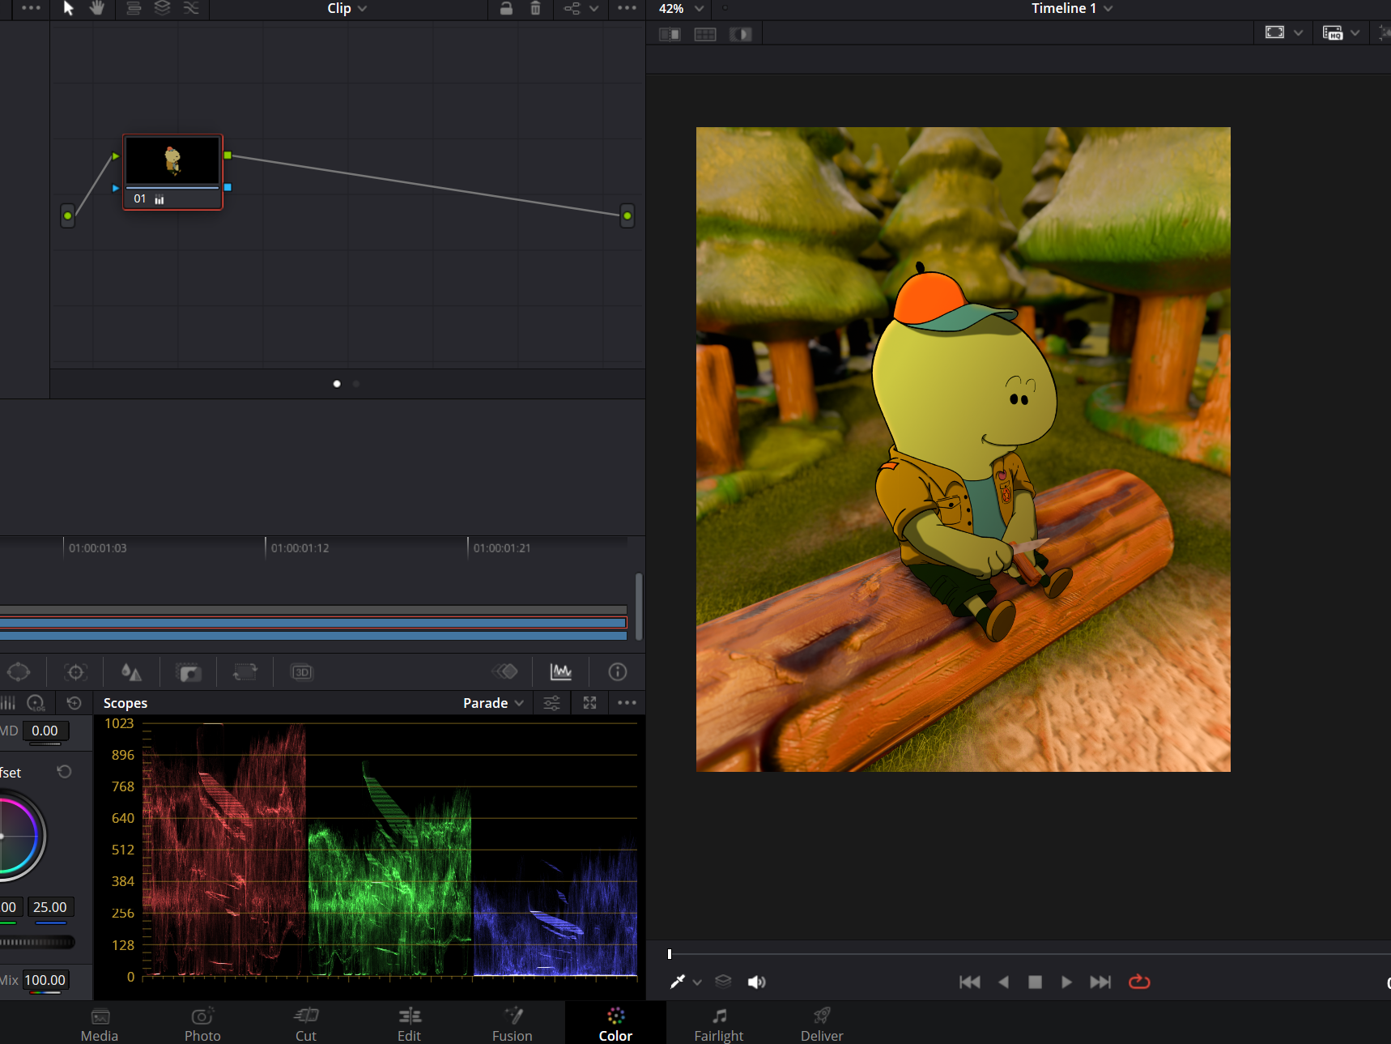Switch to the Photo page
Viewport: 1391px width, 1044px height.
pyautogui.click(x=202, y=1025)
